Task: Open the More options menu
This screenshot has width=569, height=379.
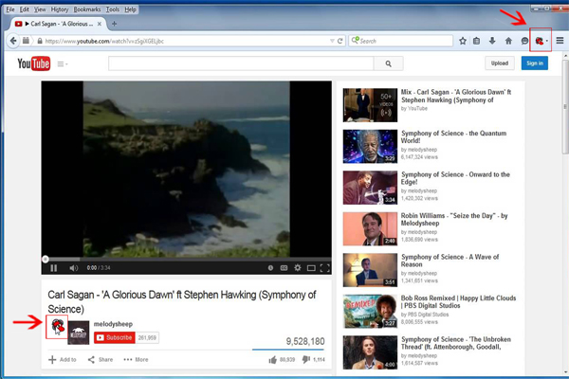Action: point(136,359)
